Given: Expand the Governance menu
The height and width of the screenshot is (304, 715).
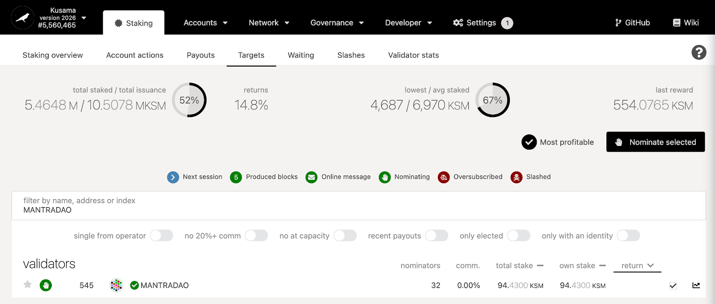Looking at the screenshot, I should tap(337, 23).
